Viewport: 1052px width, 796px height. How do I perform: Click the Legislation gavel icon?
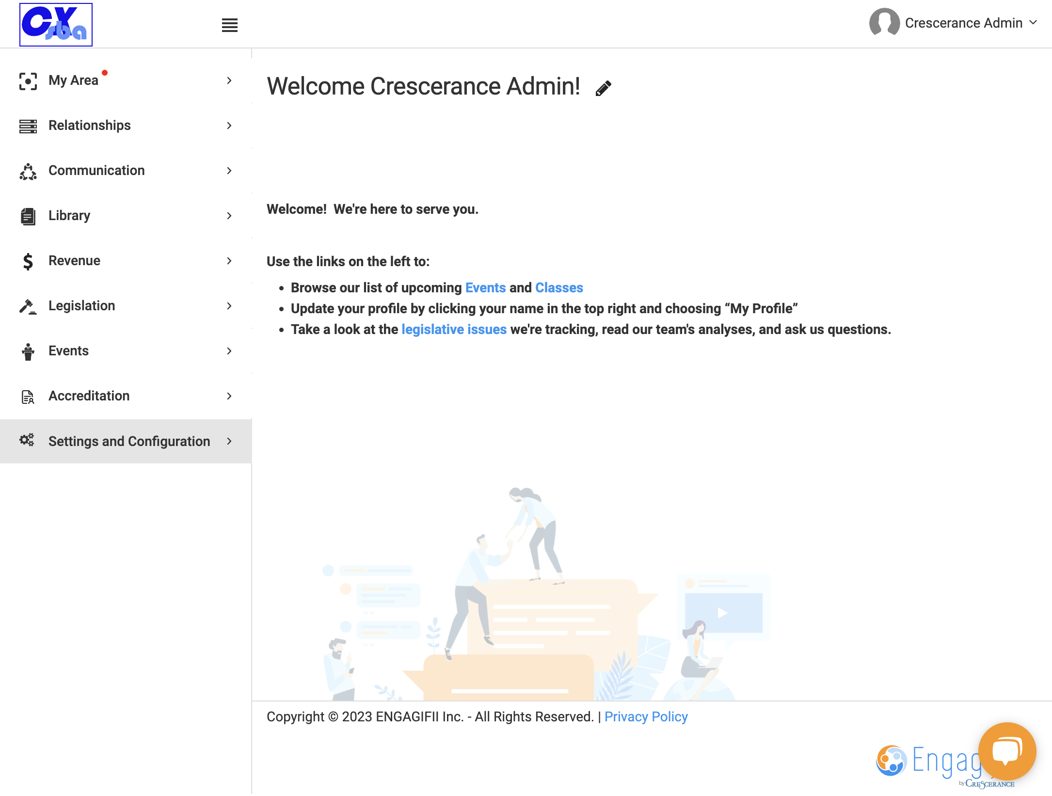coord(28,306)
